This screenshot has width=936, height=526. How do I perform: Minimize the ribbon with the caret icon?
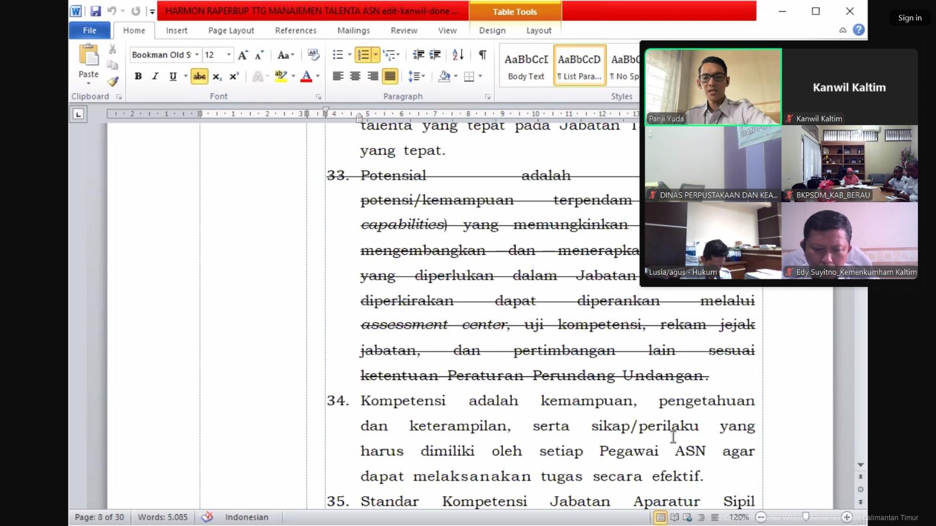(x=843, y=30)
